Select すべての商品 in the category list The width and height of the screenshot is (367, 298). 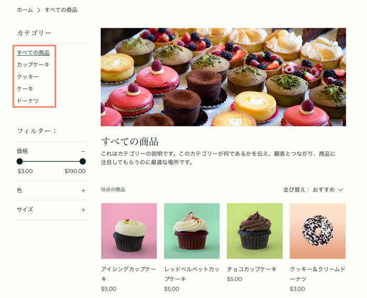pos(33,52)
